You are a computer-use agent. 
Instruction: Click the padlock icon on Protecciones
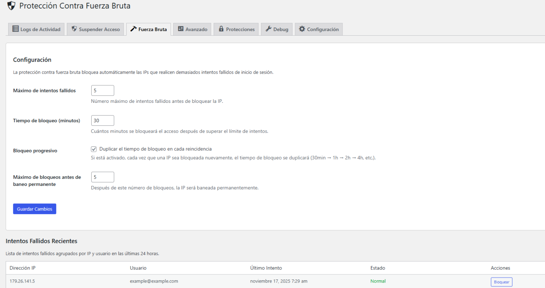[221, 29]
